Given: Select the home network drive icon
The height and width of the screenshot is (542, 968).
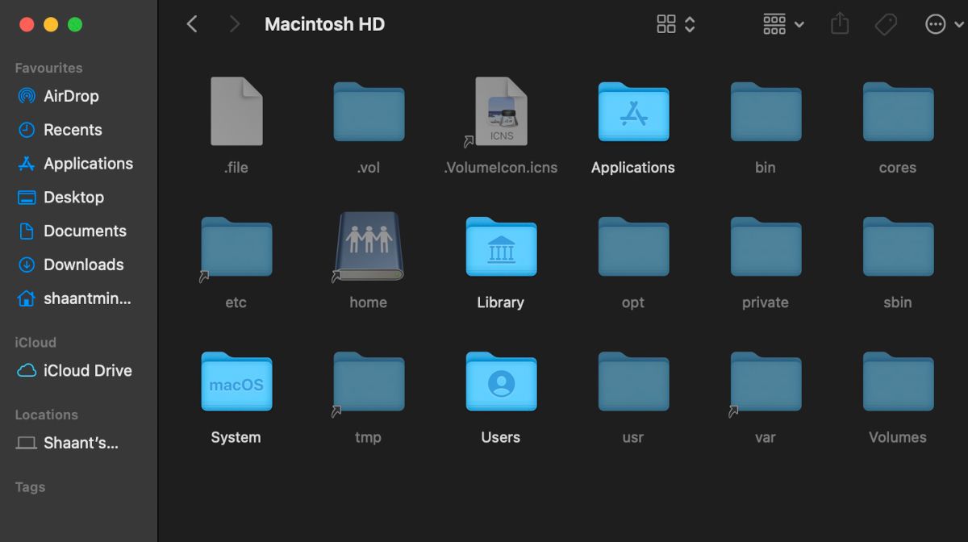Looking at the screenshot, I should [369, 248].
